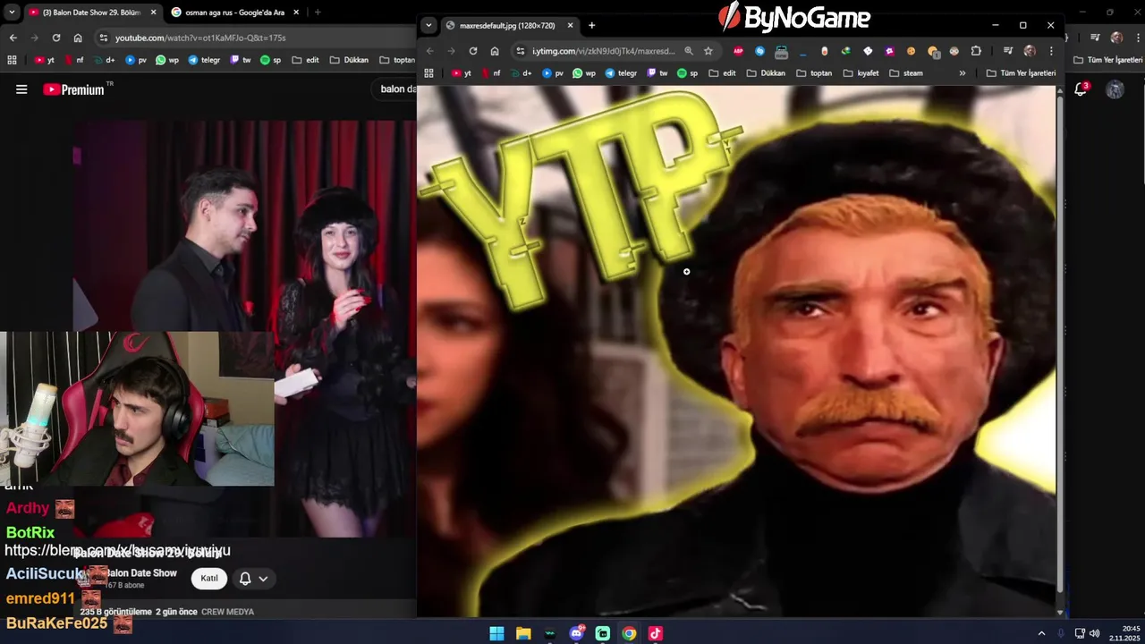Click the zoom magnifier in image address bar

click(688, 51)
